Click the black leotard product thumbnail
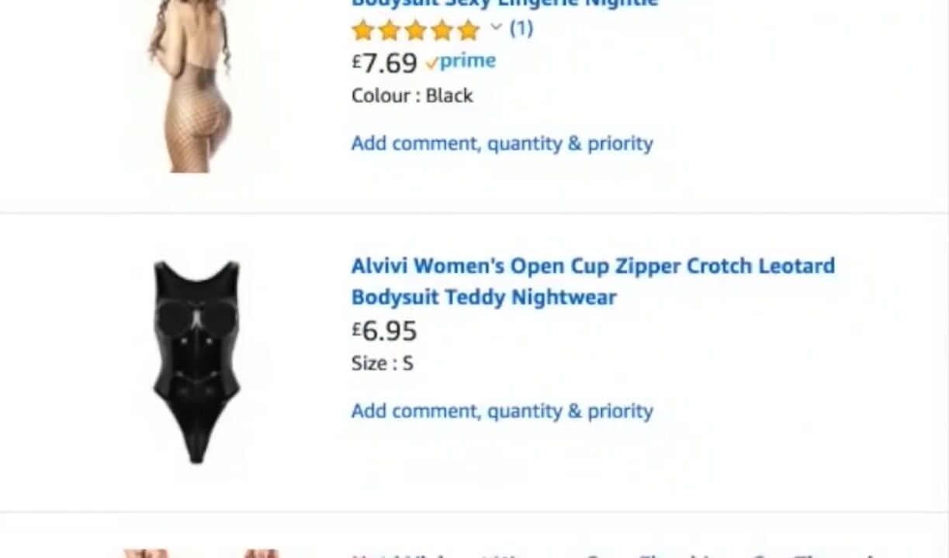 (x=196, y=362)
